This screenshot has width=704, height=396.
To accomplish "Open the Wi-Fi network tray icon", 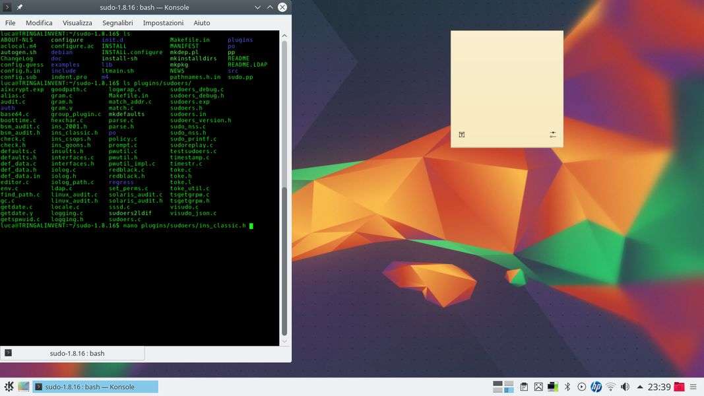I will pos(611,387).
